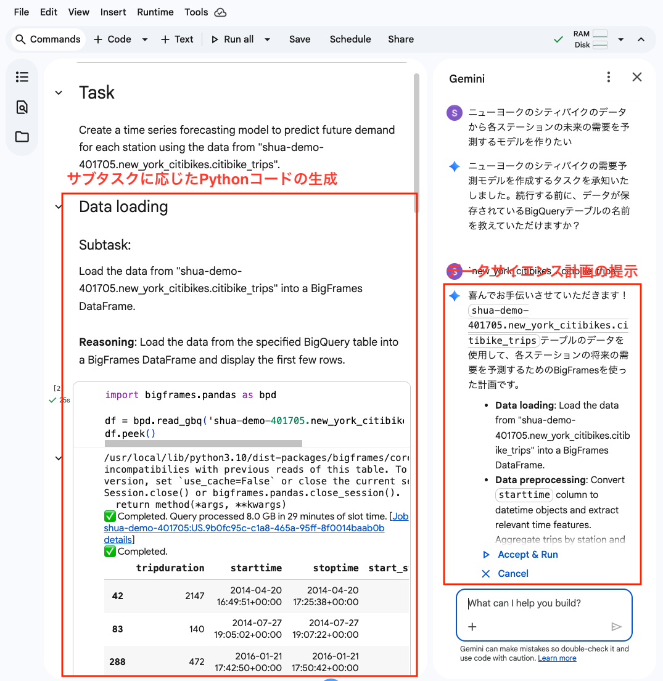Click the cell execution success checkmark
Viewport: 663px width, 681px height.
click(x=52, y=400)
